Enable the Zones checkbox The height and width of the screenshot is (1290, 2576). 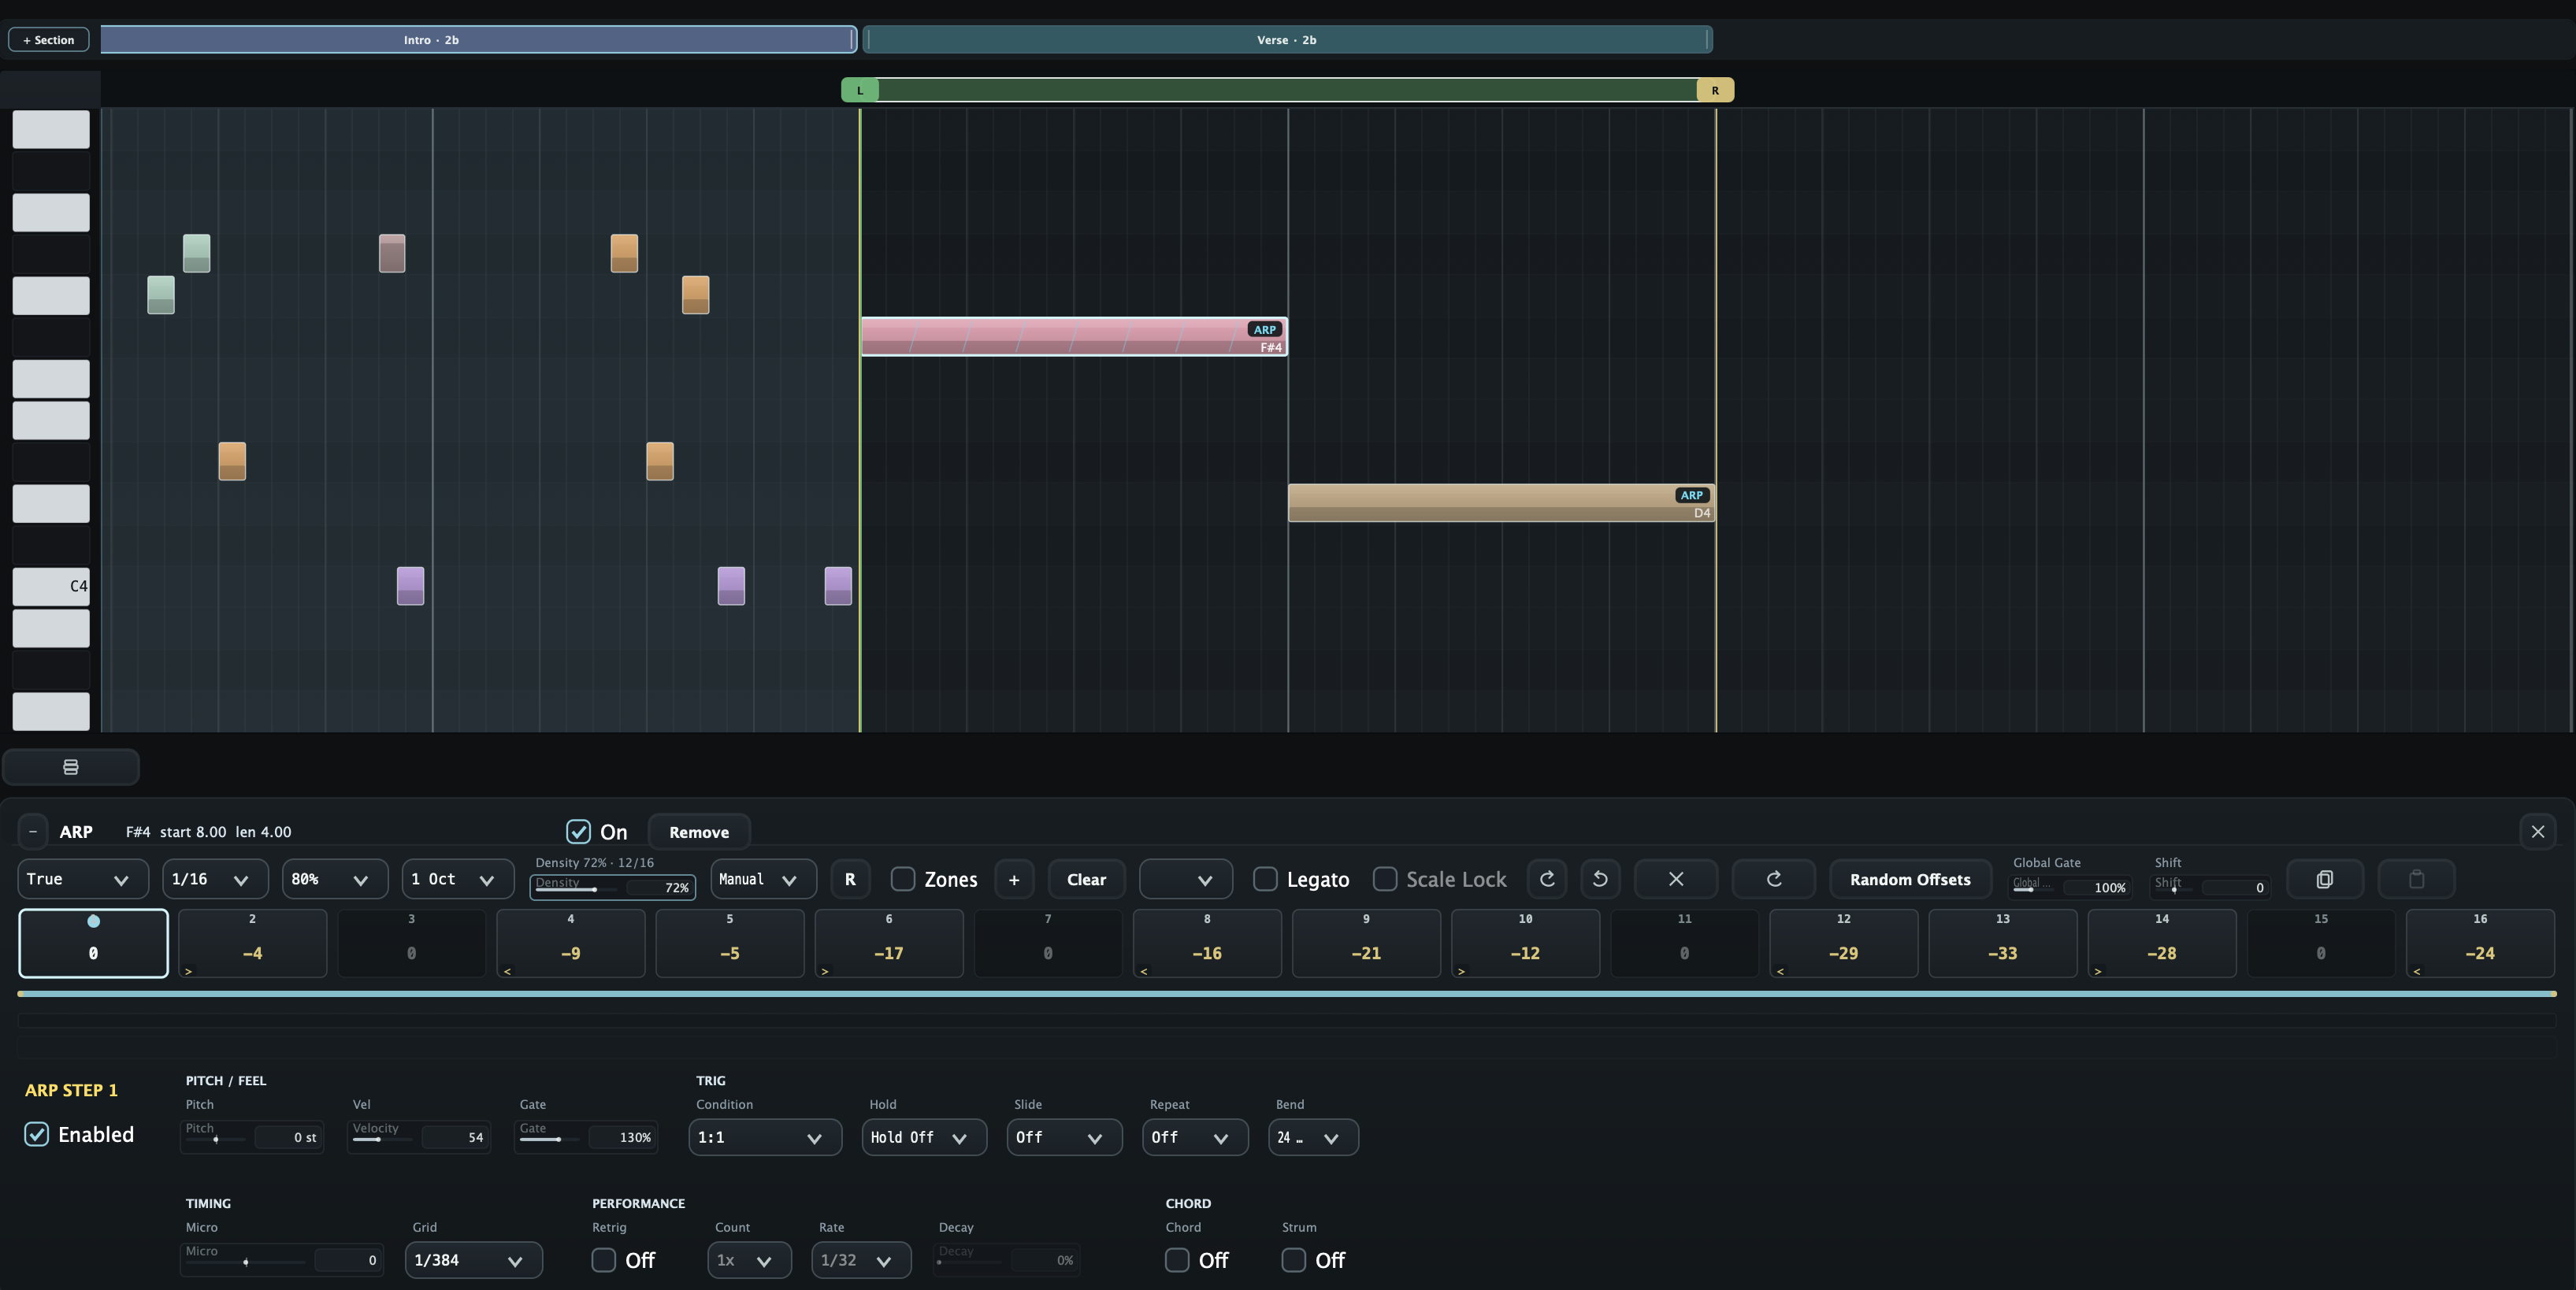(902, 879)
